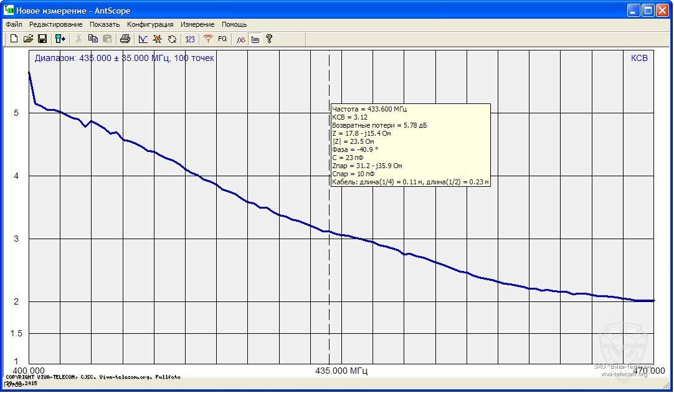This screenshot has height=393, width=674.
Task: Toggle the data tooltip window button
Action: pos(255,39)
